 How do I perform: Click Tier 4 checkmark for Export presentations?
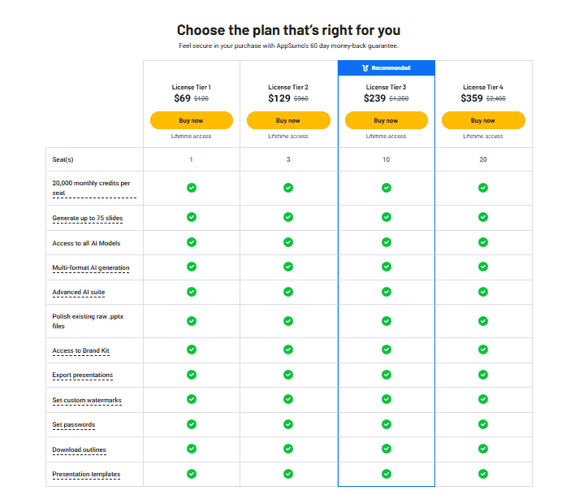[483, 375]
